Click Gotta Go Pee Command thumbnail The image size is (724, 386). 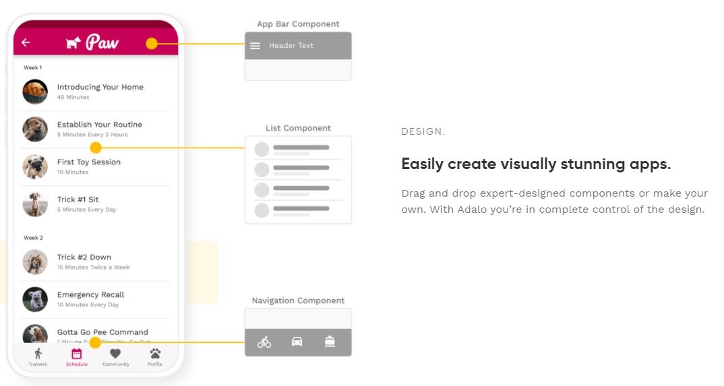(x=35, y=333)
